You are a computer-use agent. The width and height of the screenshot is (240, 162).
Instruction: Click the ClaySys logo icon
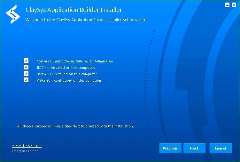tap(13, 14)
